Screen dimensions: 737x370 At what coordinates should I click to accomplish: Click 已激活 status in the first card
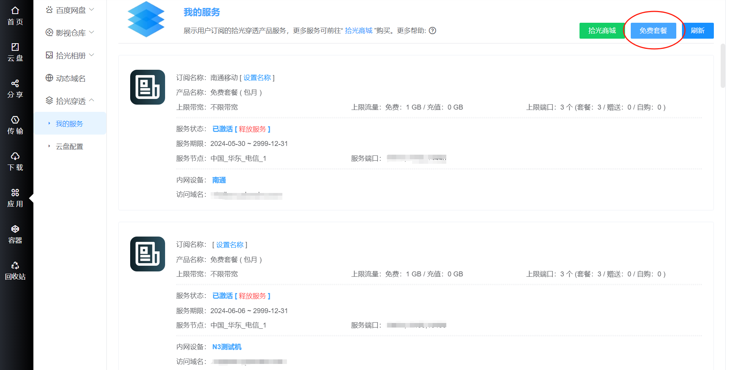coord(222,129)
